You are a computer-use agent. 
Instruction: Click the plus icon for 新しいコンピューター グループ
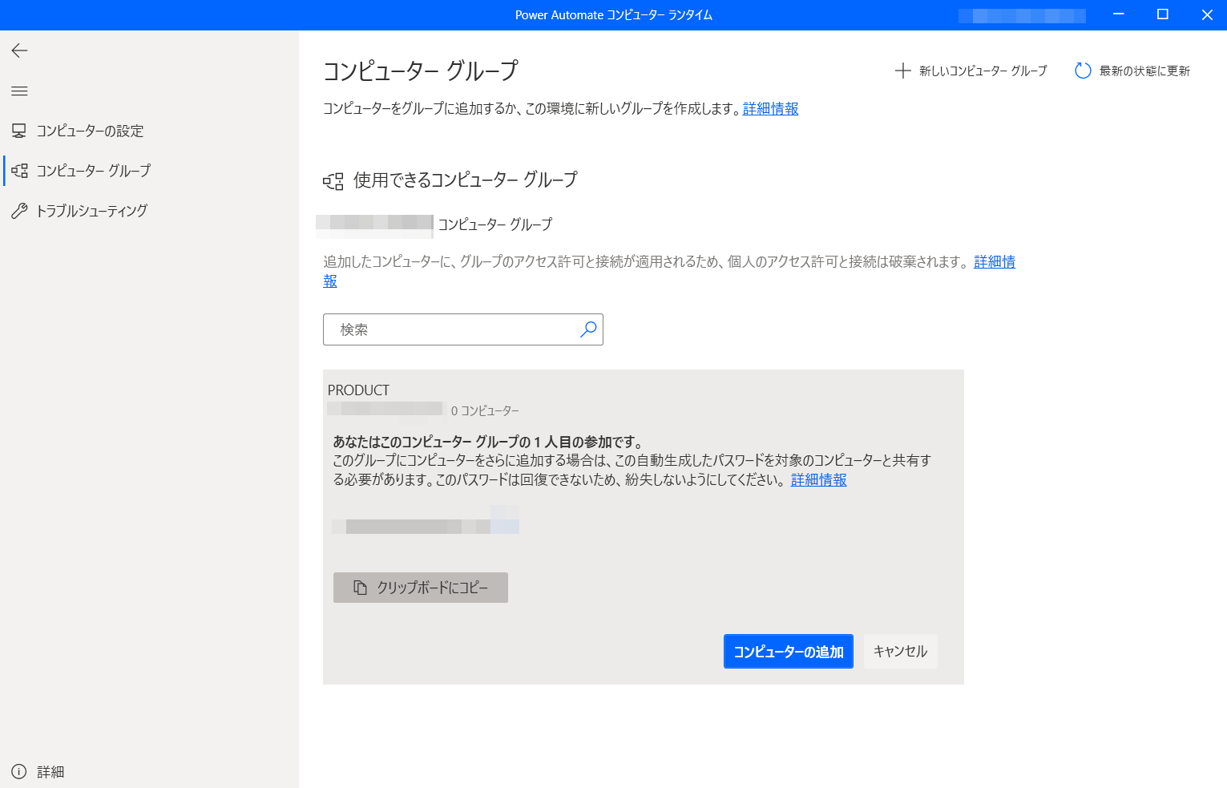pos(904,71)
